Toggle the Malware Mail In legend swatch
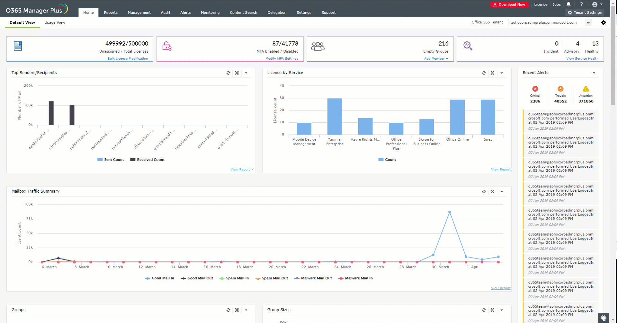Viewport: 617px width, 323px height. point(341,278)
